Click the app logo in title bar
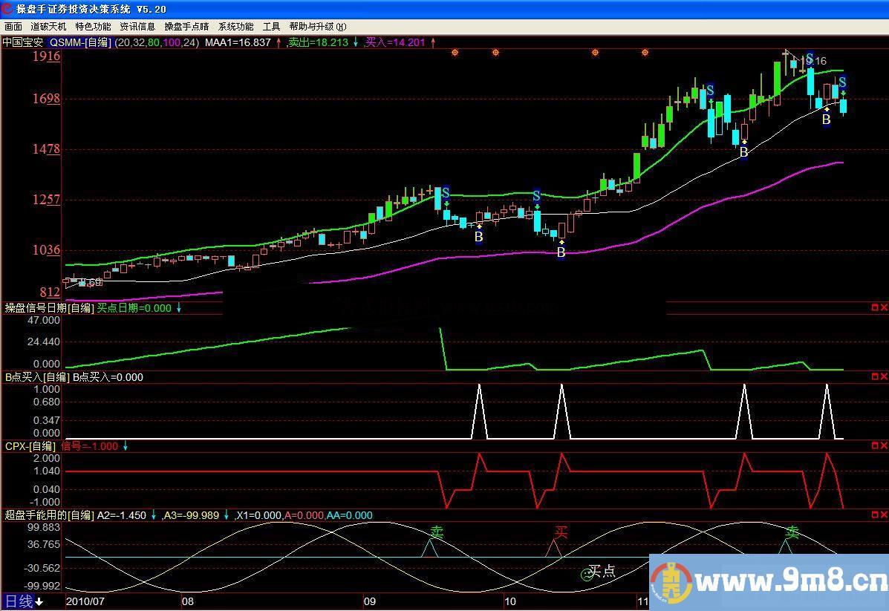This screenshot has width=889, height=611. tap(7, 9)
